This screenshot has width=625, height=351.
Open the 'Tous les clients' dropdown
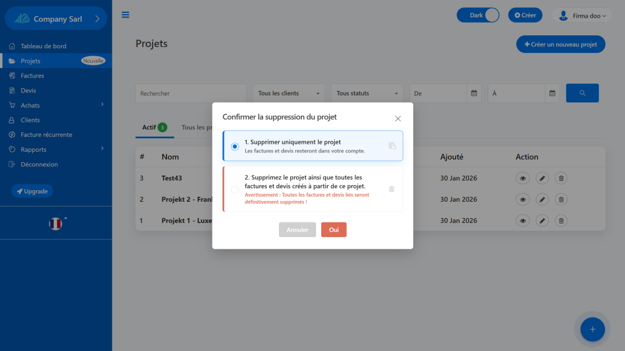[x=289, y=93]
